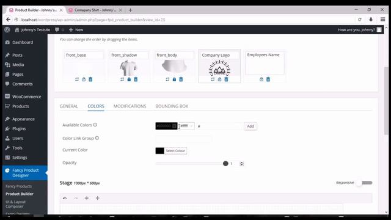Viewport: 391px width, 220px height.
Task: Select the front_shadow shirt thumbnail
Action: [129, 68]
